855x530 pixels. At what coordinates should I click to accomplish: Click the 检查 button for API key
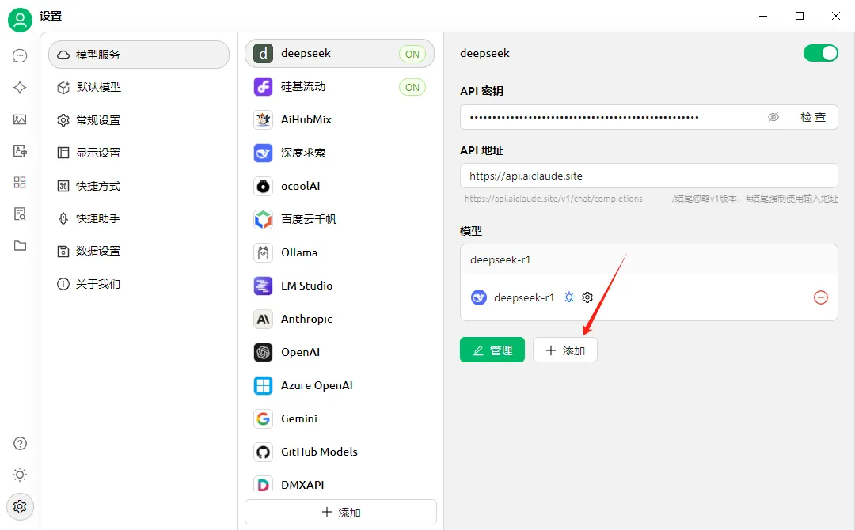[x=813, y=117]
